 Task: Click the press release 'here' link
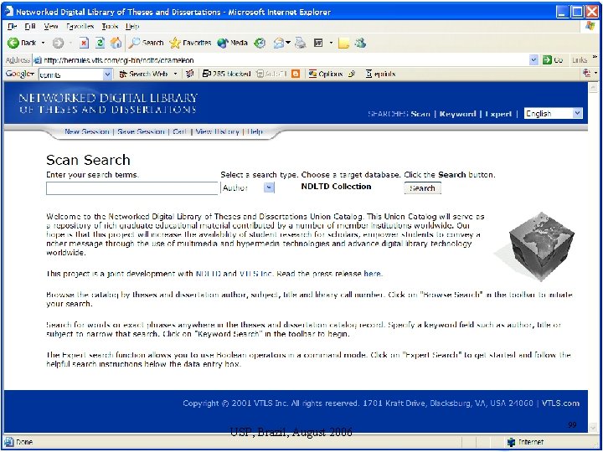tap(372, 274)
